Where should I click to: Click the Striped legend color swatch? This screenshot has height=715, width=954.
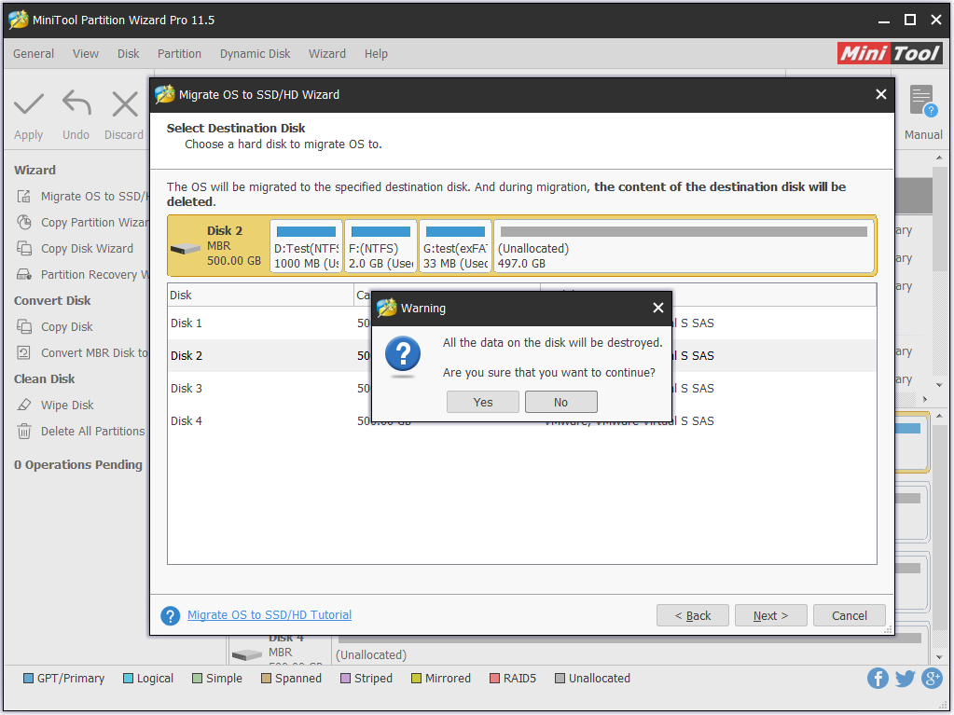coord(345,678)
